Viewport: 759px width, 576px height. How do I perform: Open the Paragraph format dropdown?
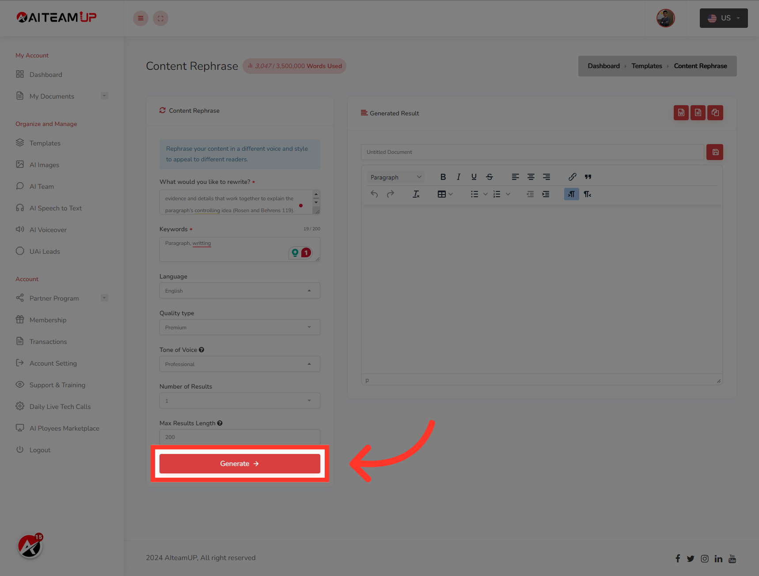(x=395, y=177)
